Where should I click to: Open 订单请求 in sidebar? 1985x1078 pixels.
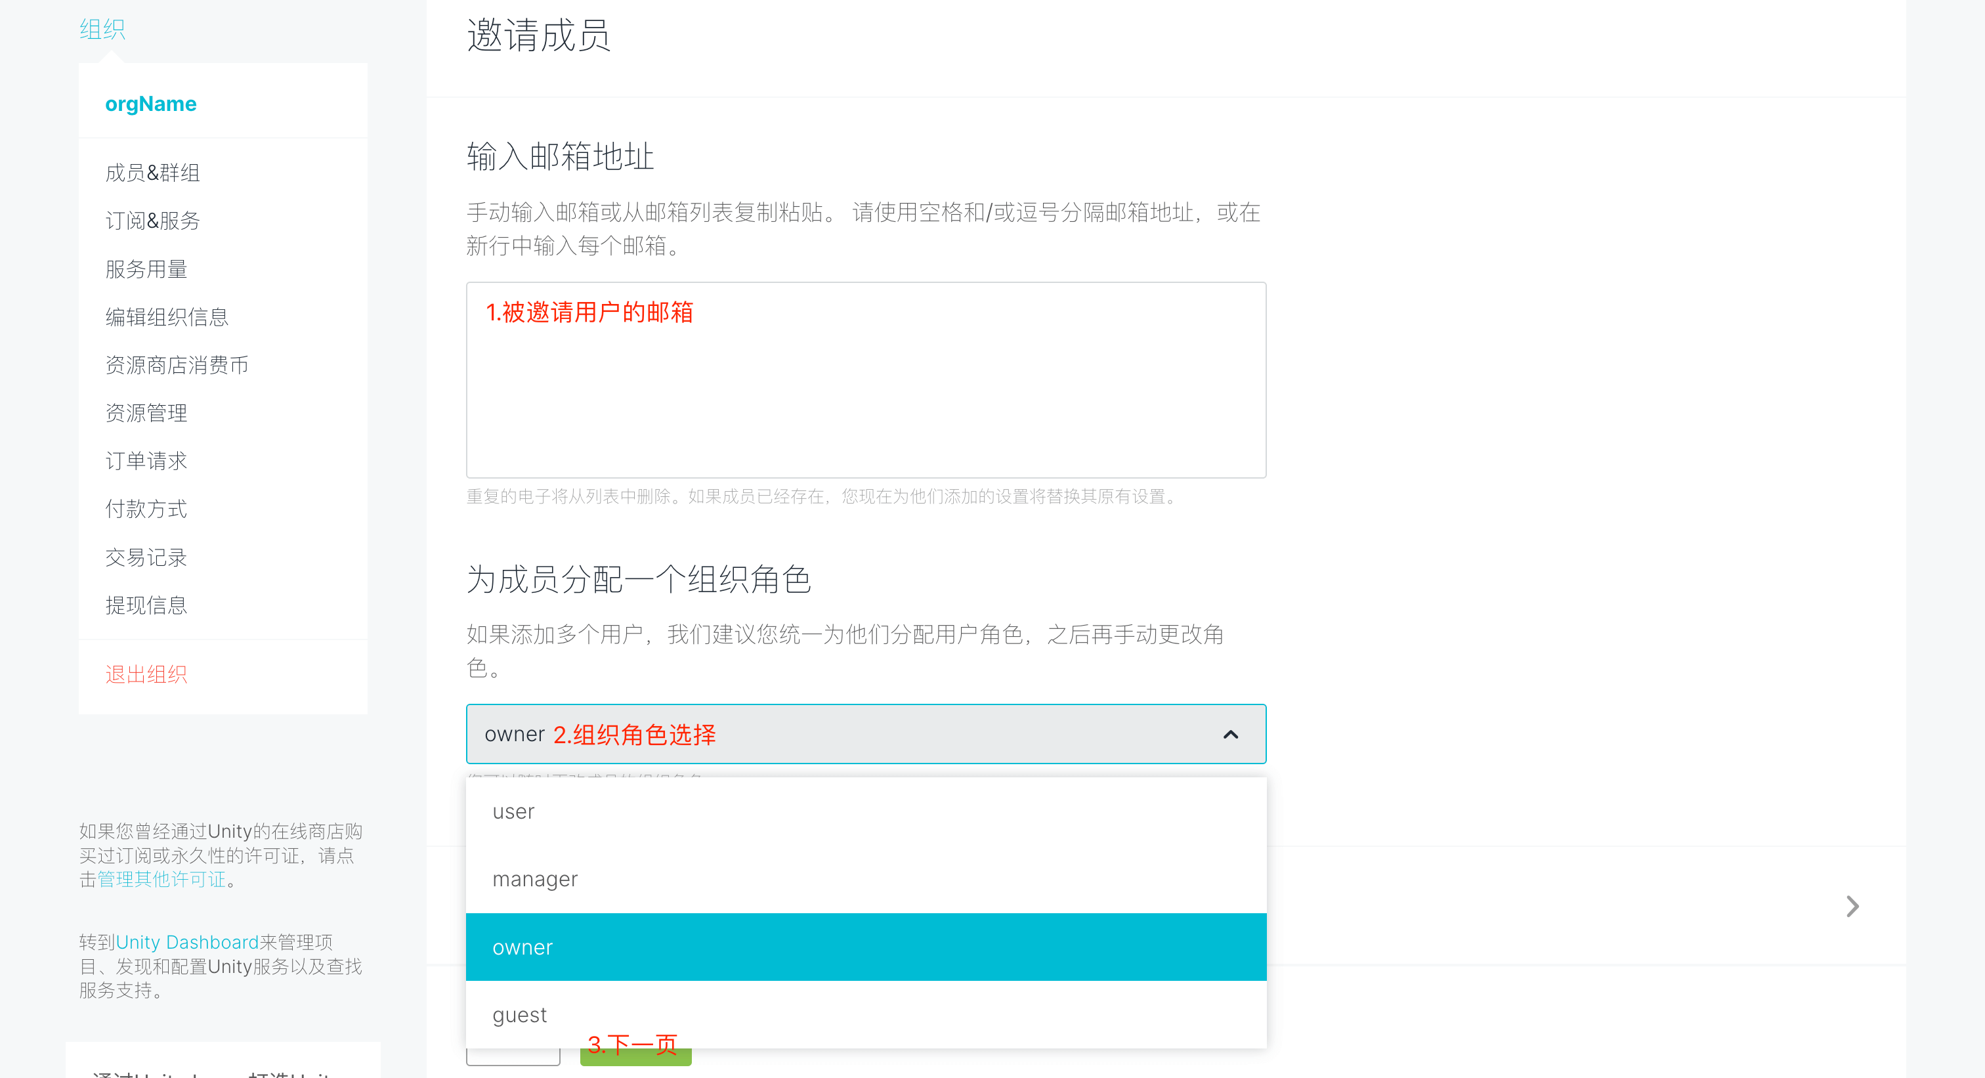pyautogui.click(x=146, y=461)
